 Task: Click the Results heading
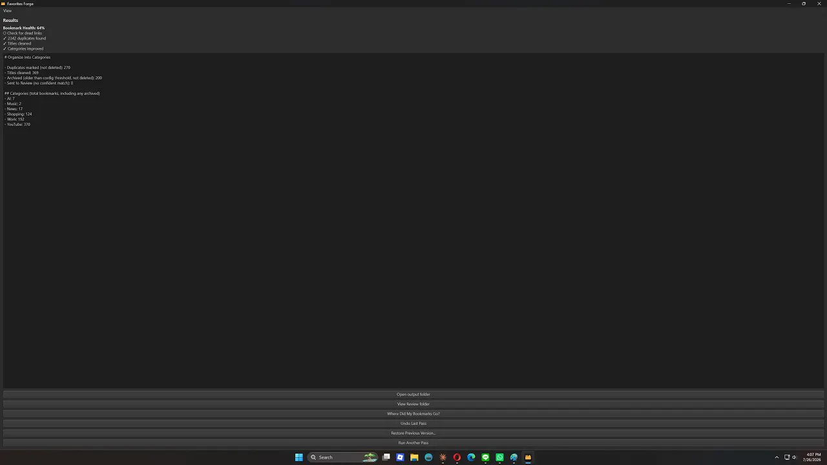(10, 21)
